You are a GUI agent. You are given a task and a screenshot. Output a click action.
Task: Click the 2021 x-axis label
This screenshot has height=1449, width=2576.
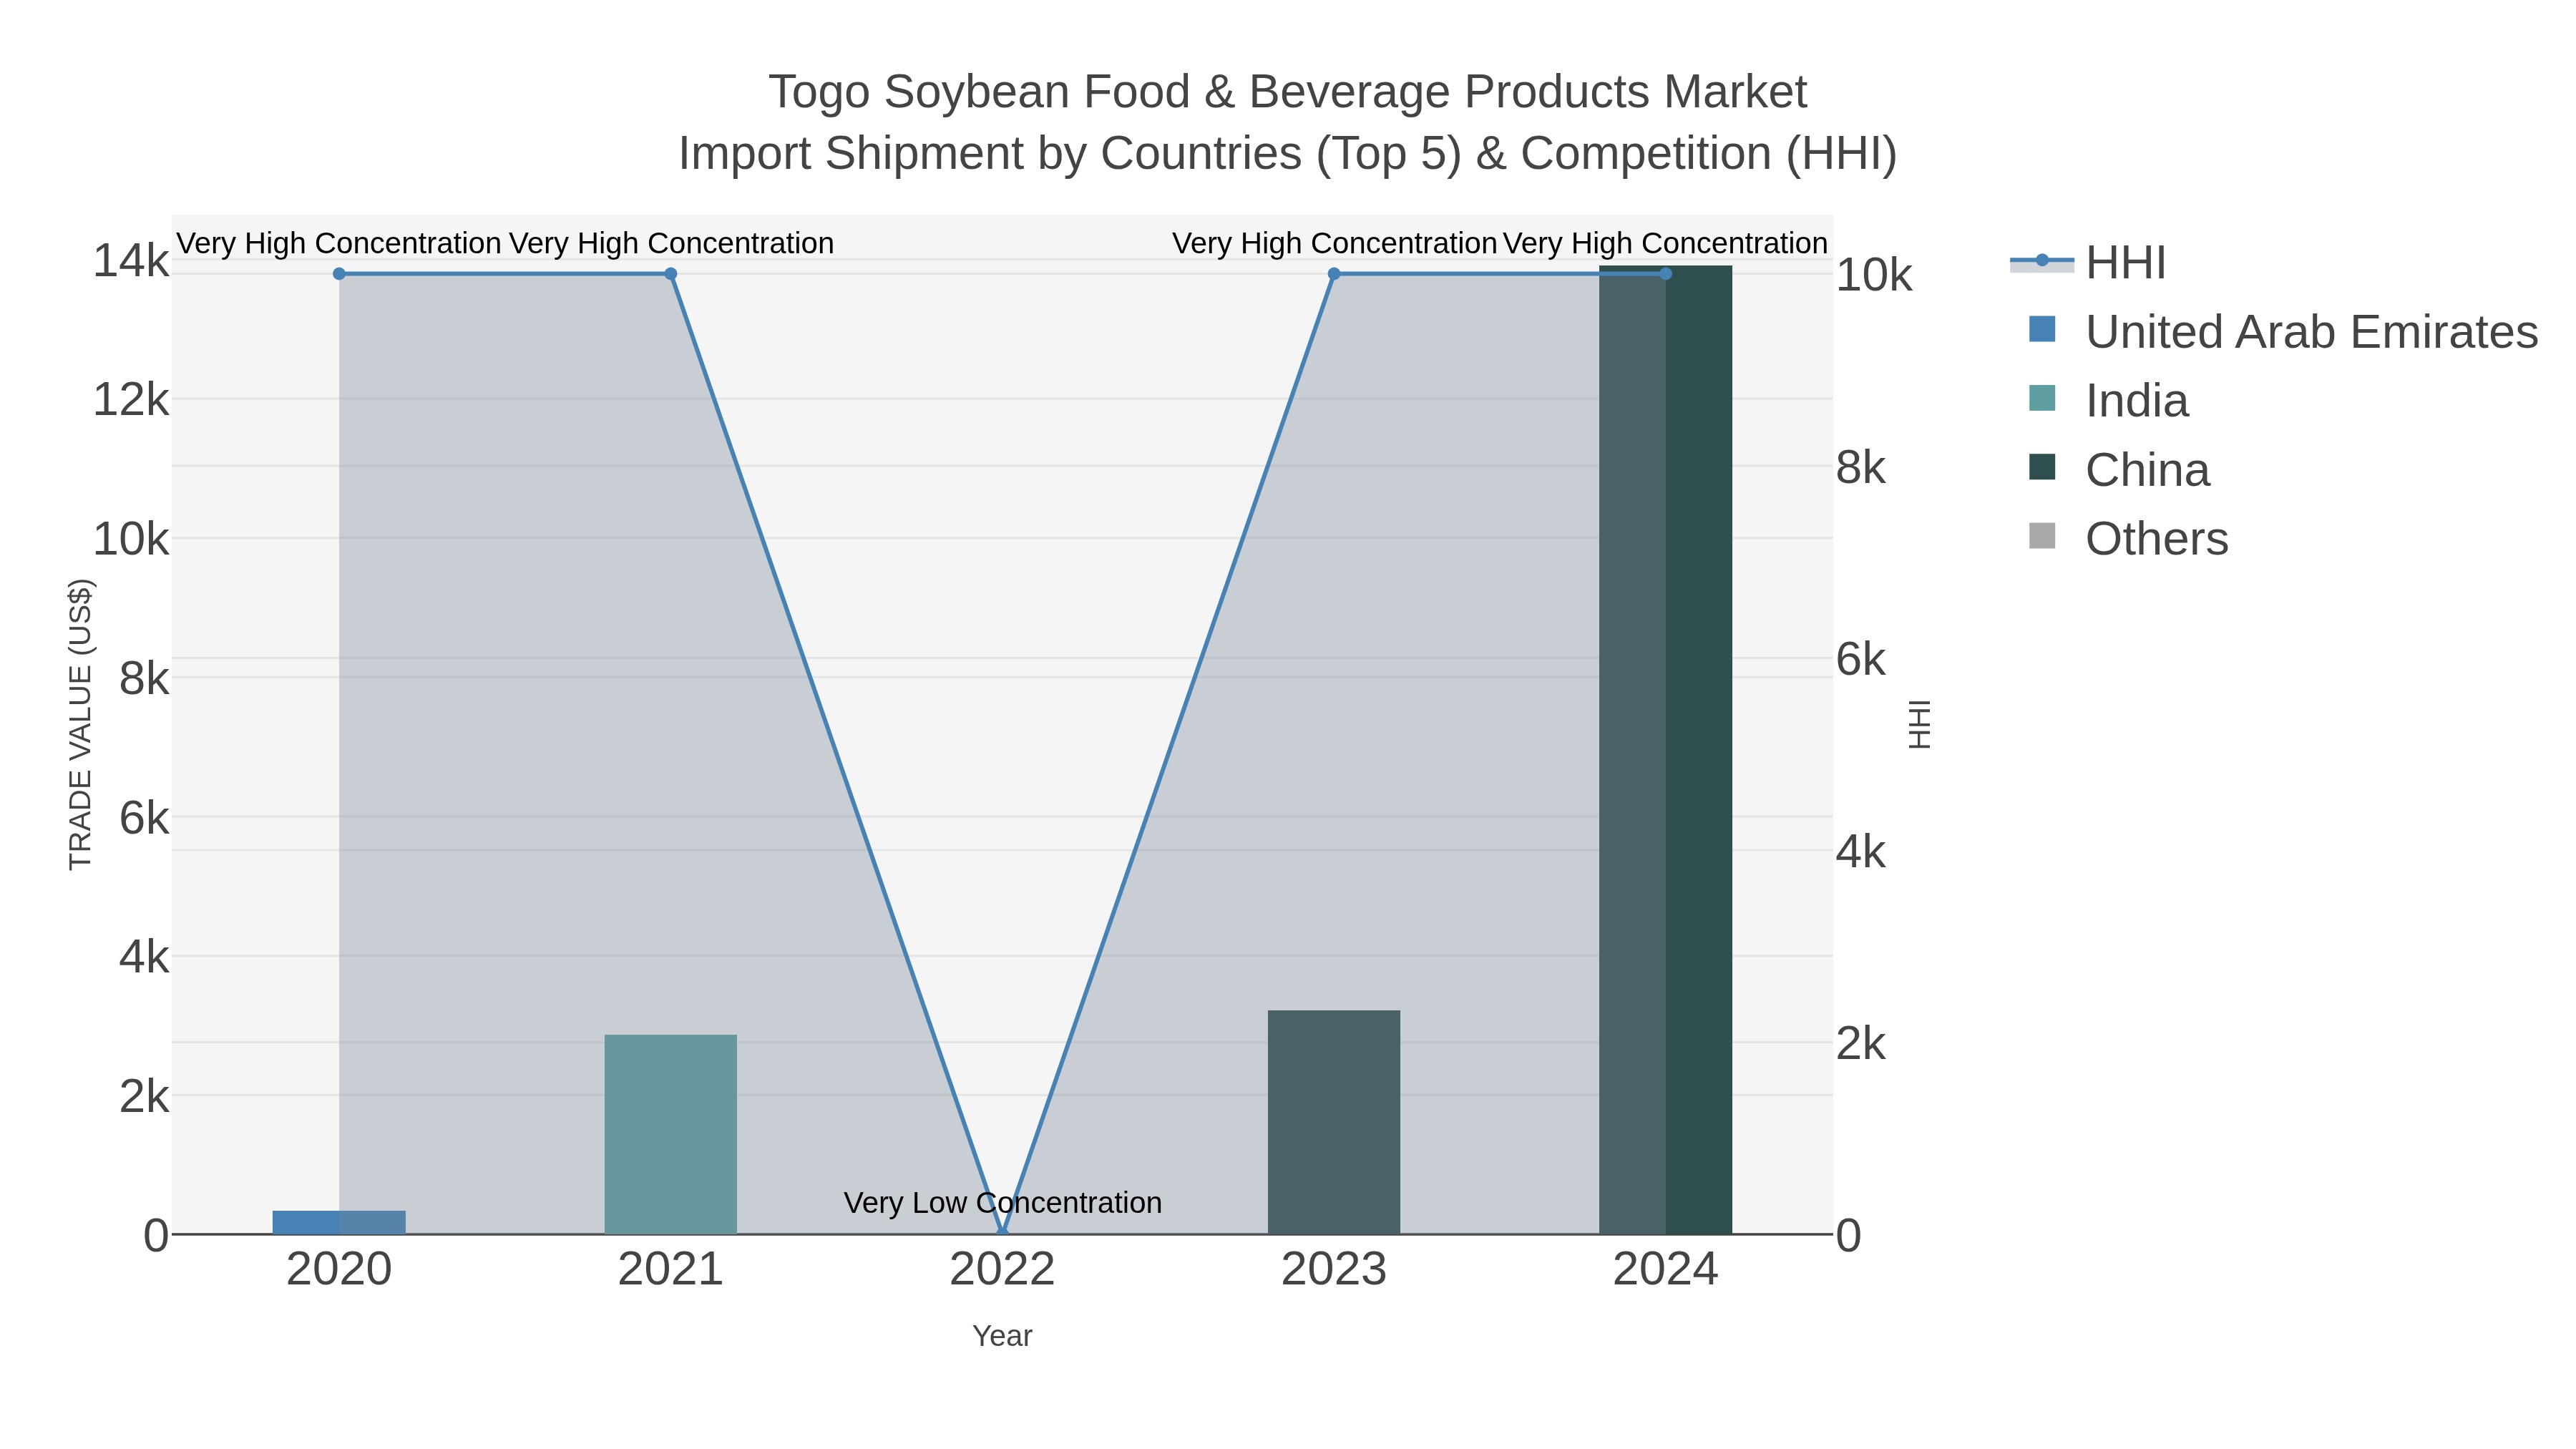(671, 1270)
